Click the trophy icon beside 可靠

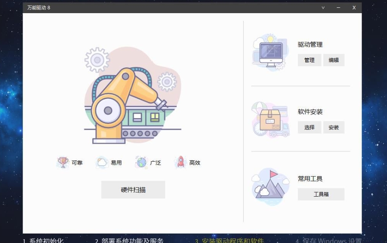click(x=63, y=163)
